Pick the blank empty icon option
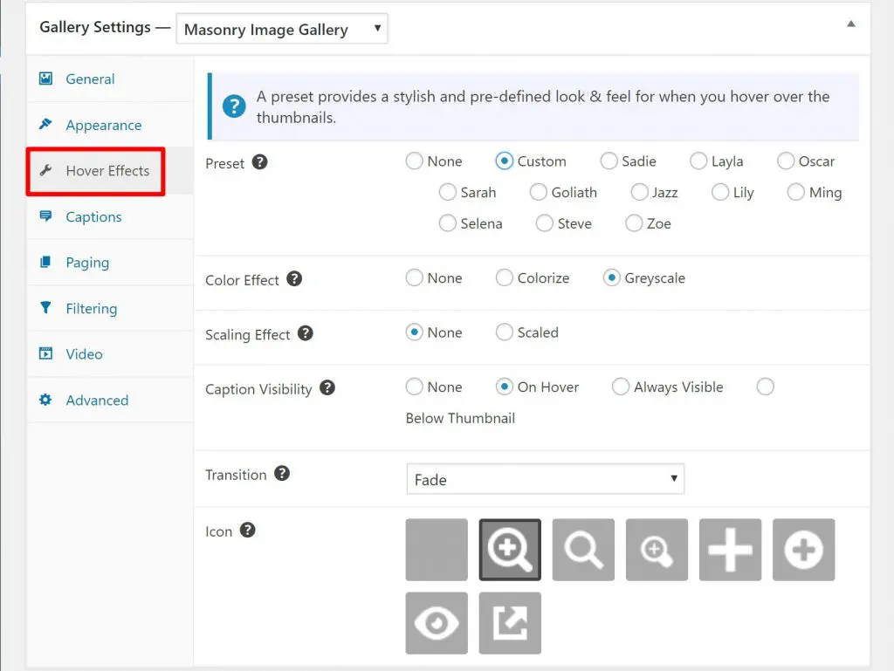 tap(437, 550)
